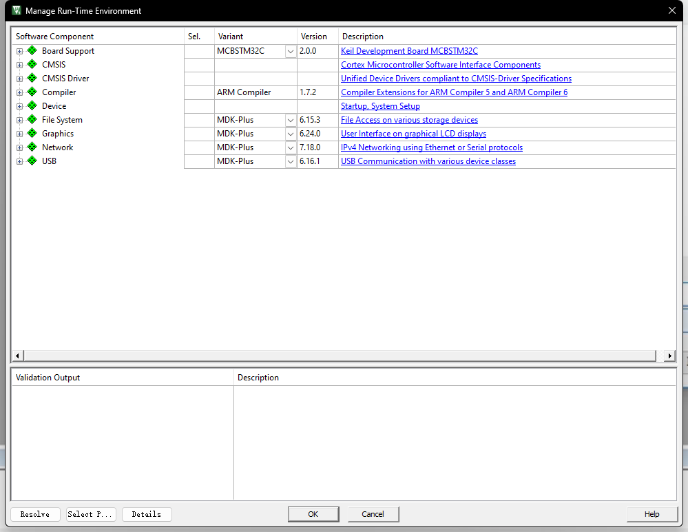Open the USB variant dropdown
The width and height of the screenshot is (688, 532).
pos(291,161)
